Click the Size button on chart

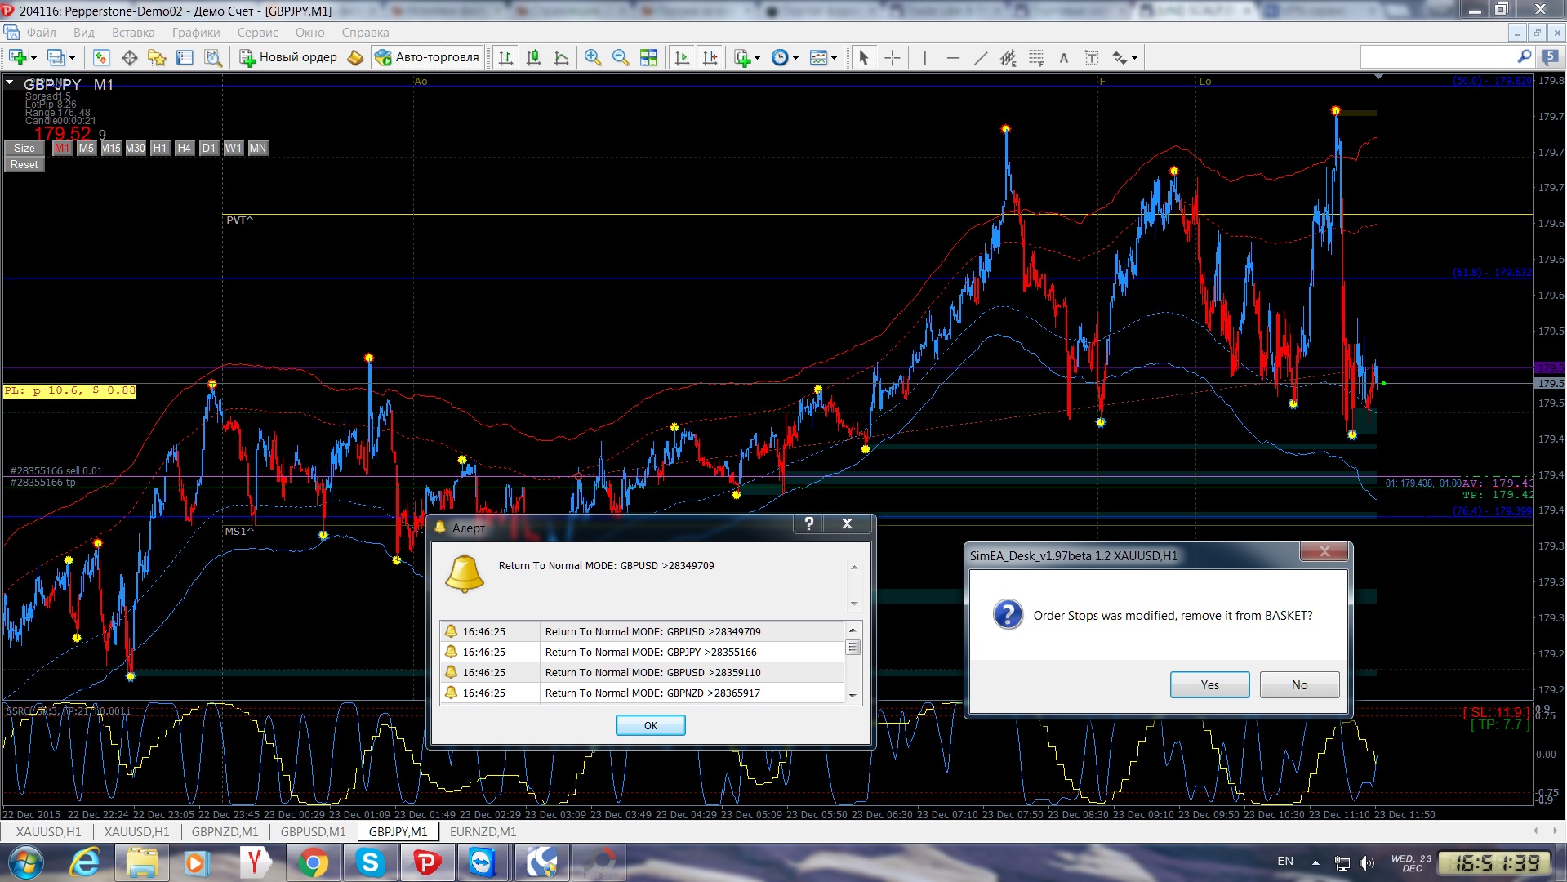(x=24, y=148)
